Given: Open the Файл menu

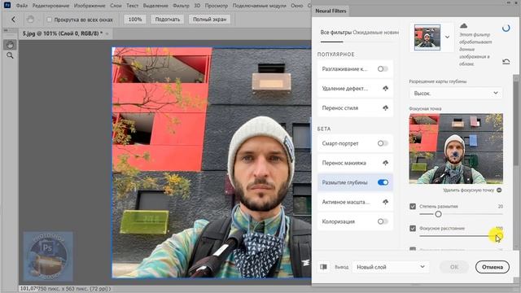Looking at the screenshot, I should click(22, 6).
